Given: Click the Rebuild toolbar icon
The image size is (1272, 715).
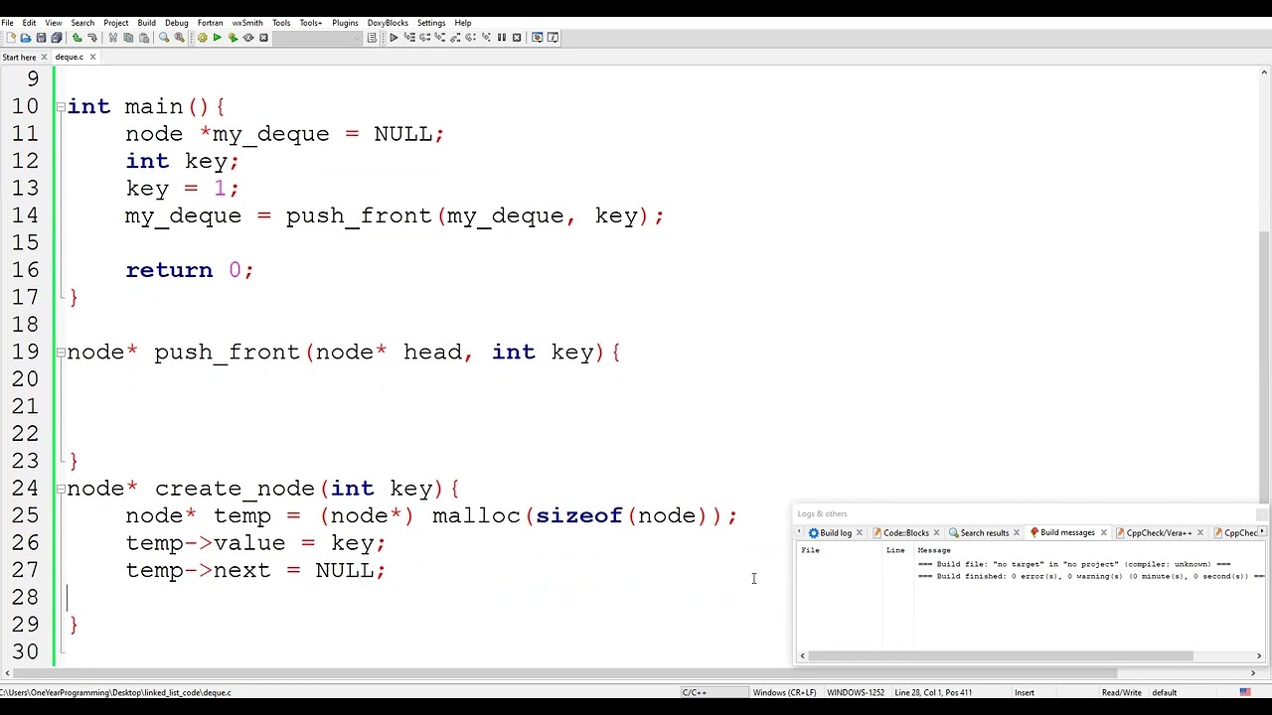Looking at the screenshot, I should (x=248, y=38).
